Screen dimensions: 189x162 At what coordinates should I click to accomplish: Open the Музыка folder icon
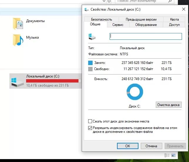pos(18,40)
